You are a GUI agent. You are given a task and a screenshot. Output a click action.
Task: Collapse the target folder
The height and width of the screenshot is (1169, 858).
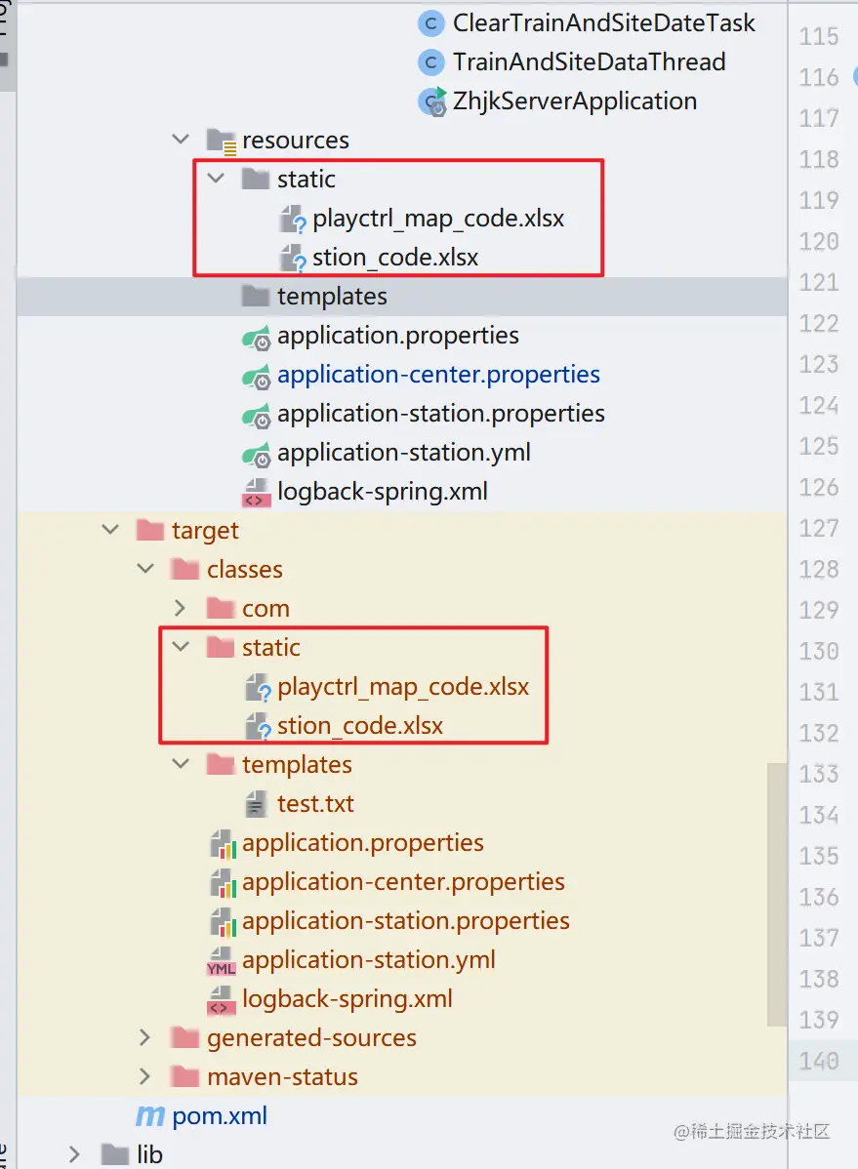pyautogui.click(x=109, y=531)
